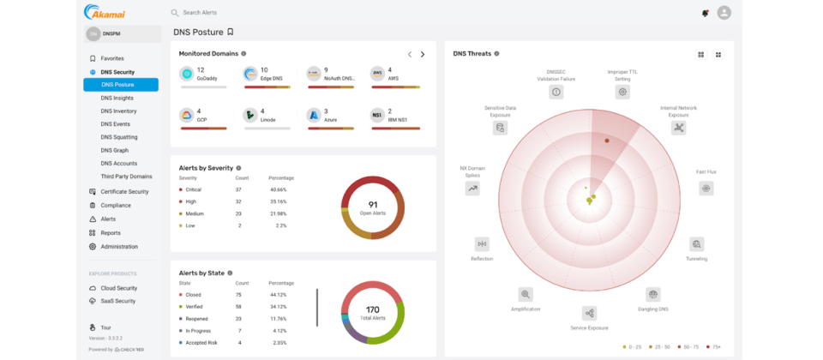Click the notifications bell icon
823x360 pixels.
705,13
